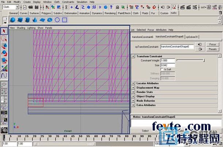
Task: Click the new scene icon
Action: [x=25, y=7]
